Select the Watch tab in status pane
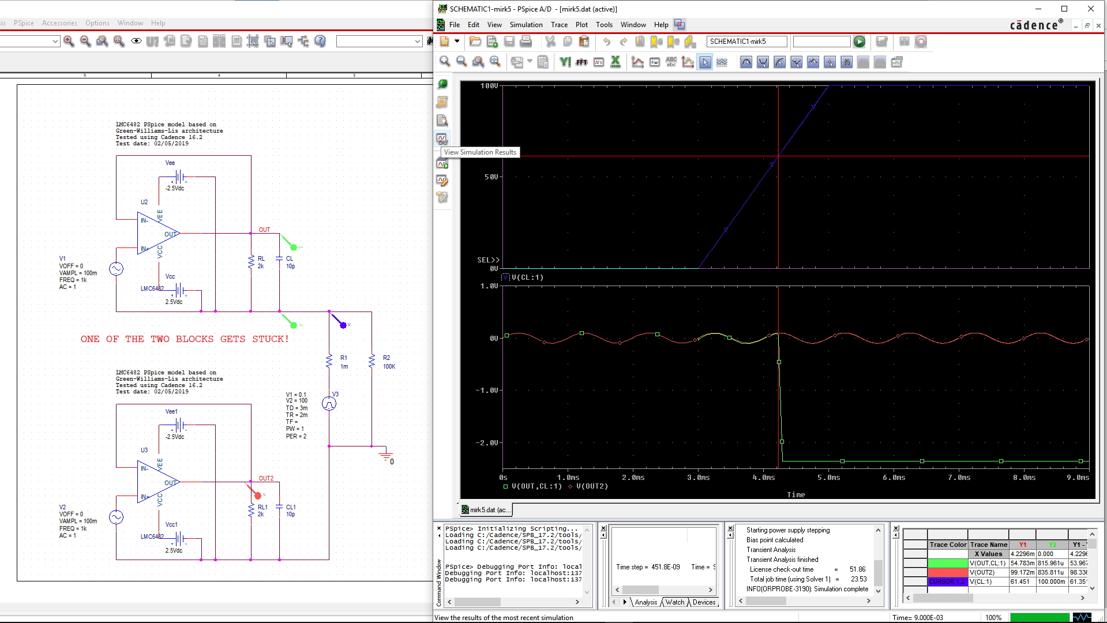The height and width of the screenshot is (623, 1107). coord(674,602)
